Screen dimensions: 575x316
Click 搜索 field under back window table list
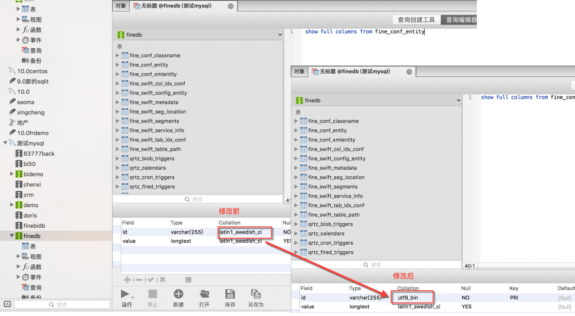(198, 199)
